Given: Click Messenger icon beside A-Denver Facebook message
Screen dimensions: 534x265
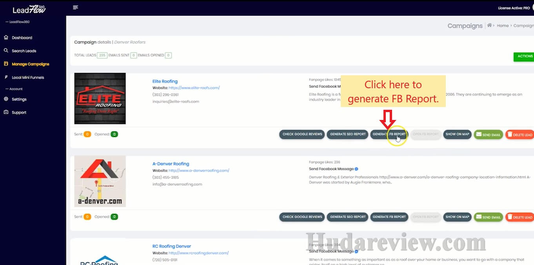Looking at the screenshot, I should [356, 169].
